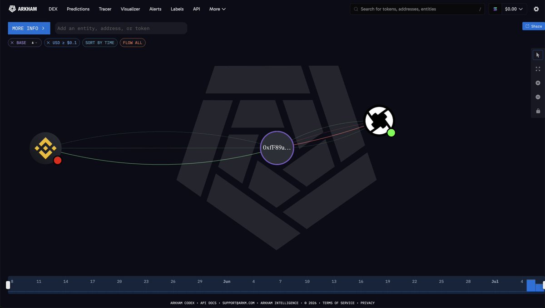Image resolution: width=545 pixels, height=308 pixels.
Task: Click the search magnifier icon
Action: point(356,9)
